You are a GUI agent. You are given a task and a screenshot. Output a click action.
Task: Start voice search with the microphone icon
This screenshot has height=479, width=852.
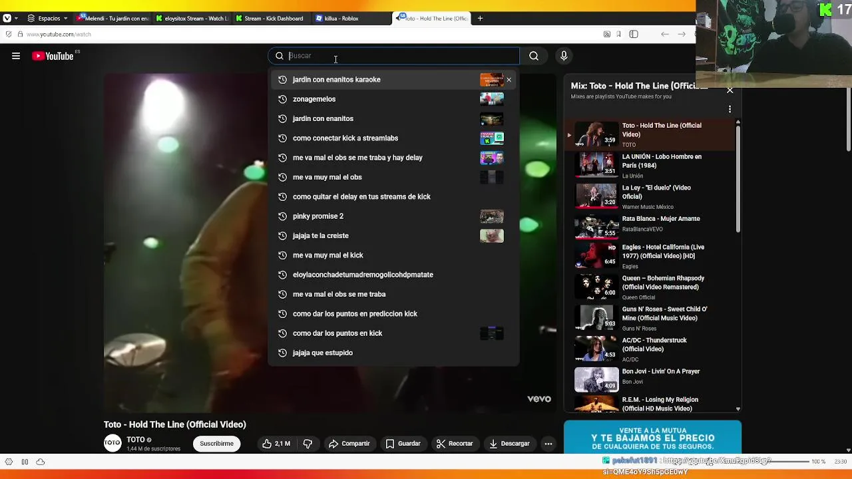tap(564, 56)
